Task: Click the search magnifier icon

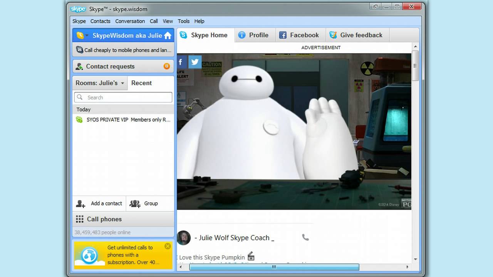Action: (x=80, y=97)
